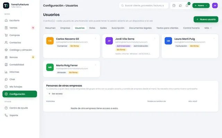This screenshot has width=222, height=138.
Task: Open the chat icon in top bar
Action: [180, 6]
